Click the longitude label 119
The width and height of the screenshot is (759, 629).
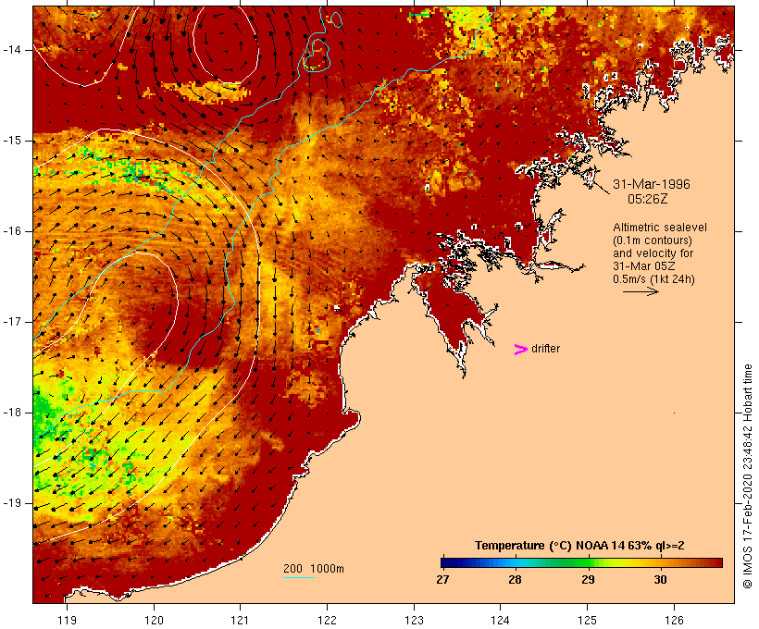tap(67, 620)
